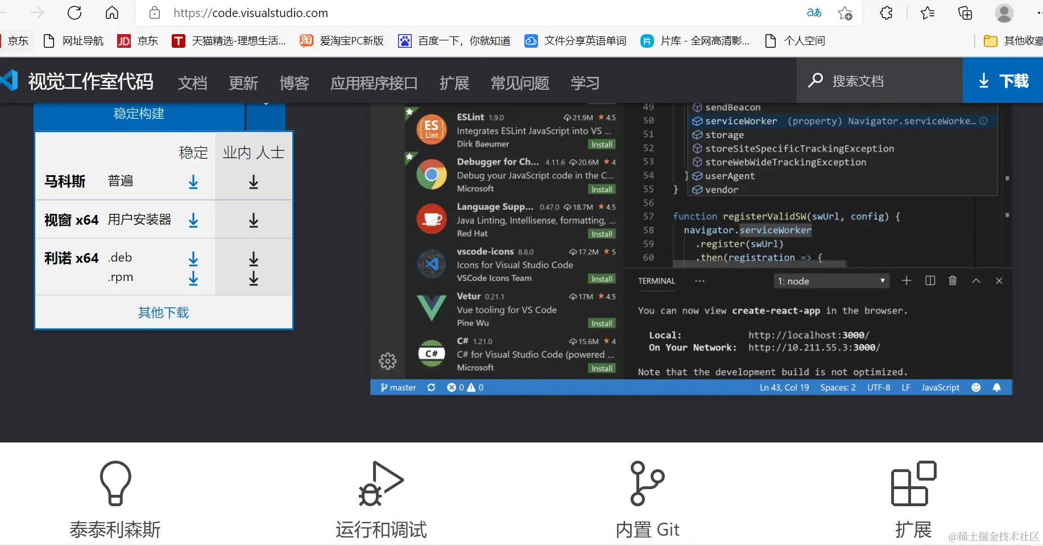Install the Language Support extension by Red Hat
The image size is (1043, 546).
tap(602, 234)
